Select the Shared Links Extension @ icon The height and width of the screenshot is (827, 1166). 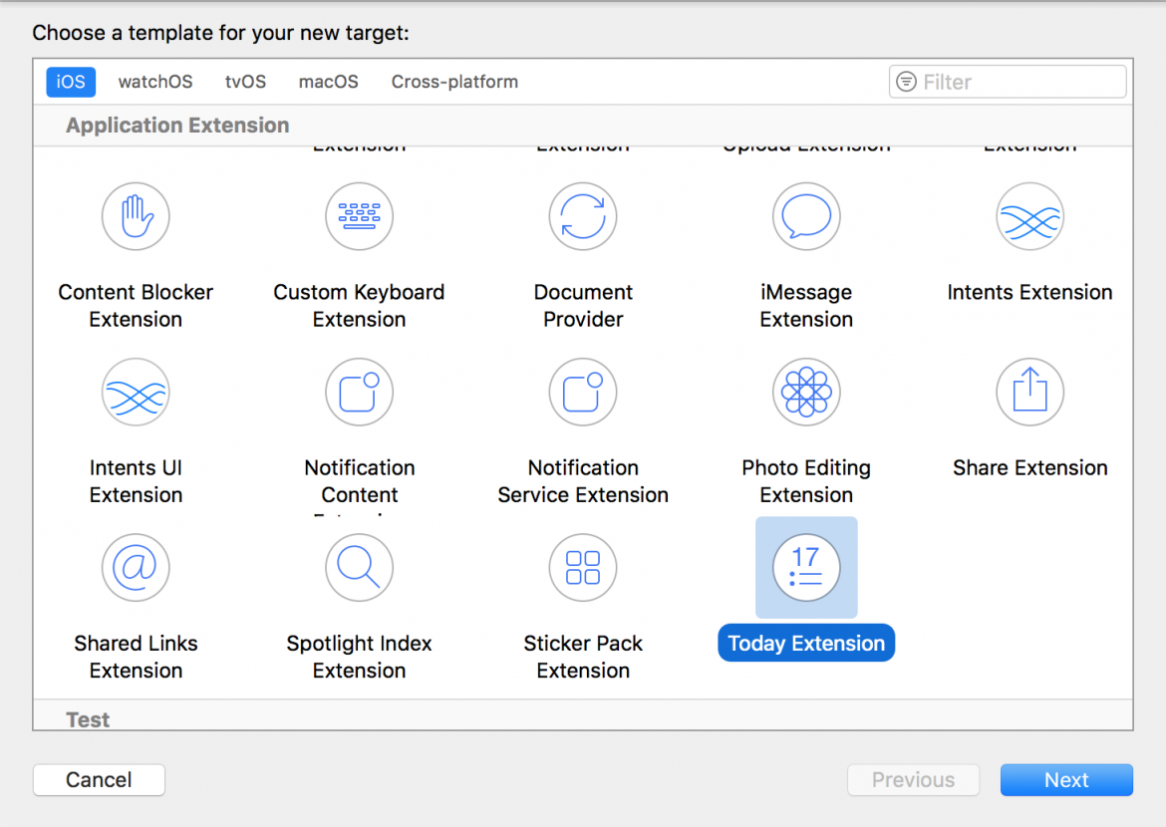click(136, 568)
